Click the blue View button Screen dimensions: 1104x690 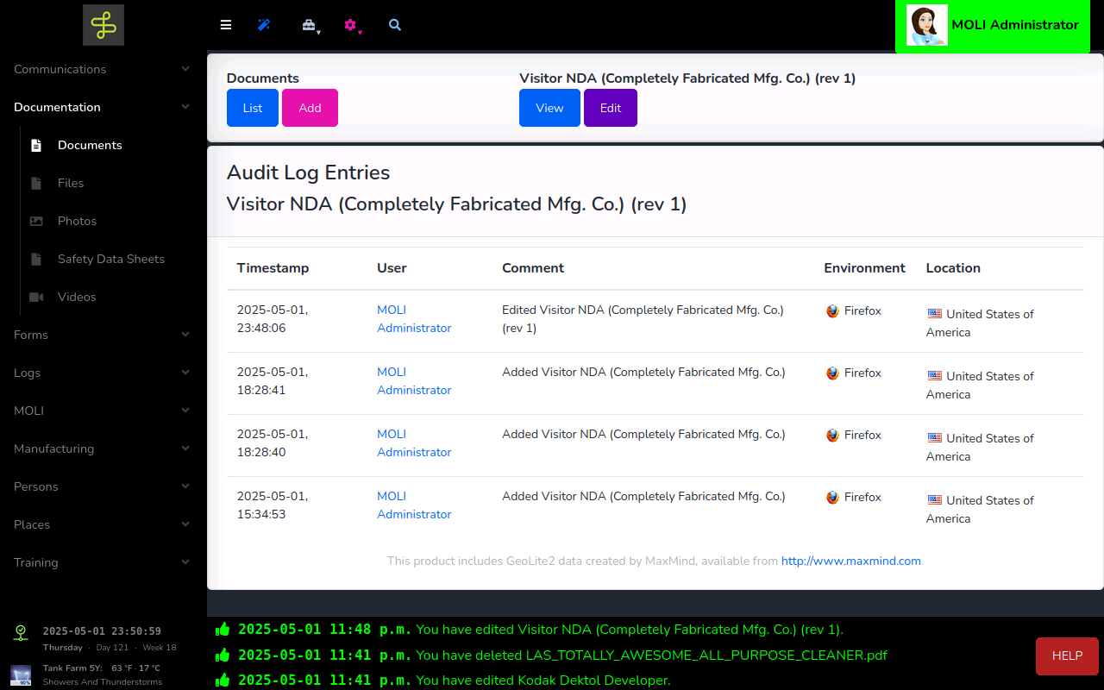[x=549, y=108]
